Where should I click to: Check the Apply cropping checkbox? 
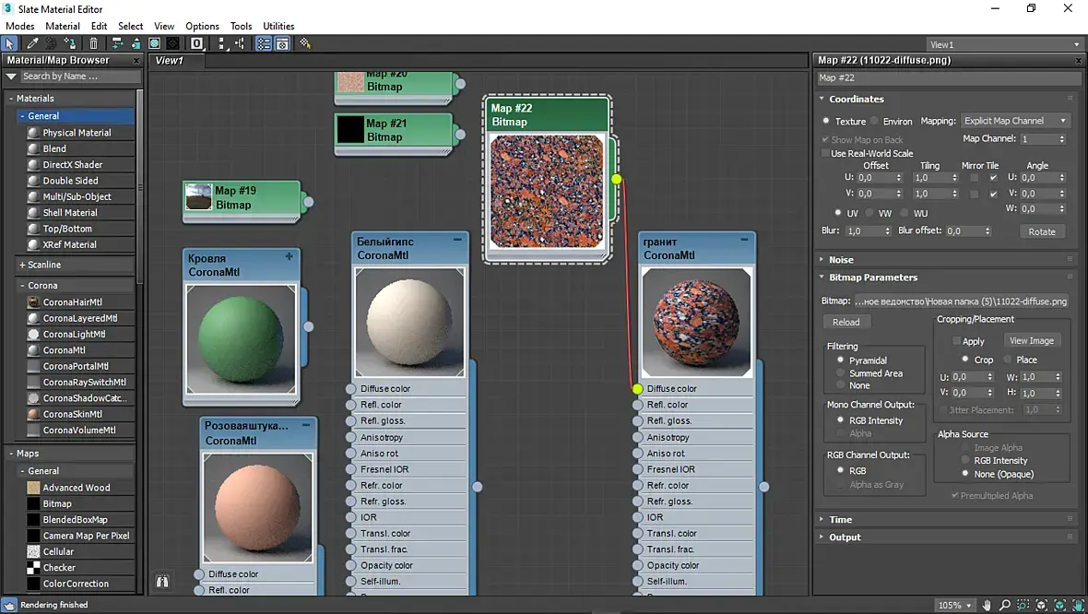pos(956,341)
